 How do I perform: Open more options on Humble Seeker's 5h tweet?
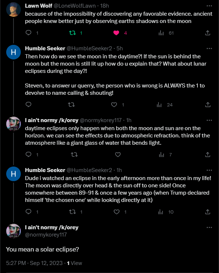click(209, 48)
